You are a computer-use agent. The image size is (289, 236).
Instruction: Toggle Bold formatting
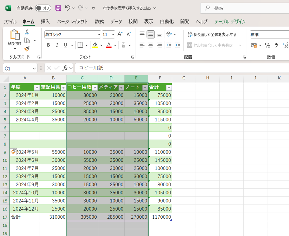click(x=49, y=45)
